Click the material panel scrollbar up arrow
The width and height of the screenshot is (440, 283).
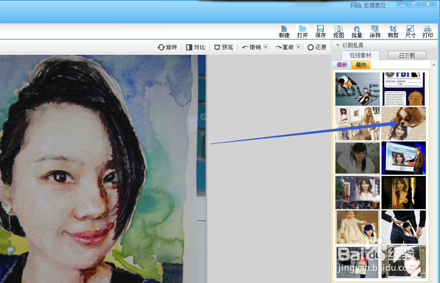point(434,65)
